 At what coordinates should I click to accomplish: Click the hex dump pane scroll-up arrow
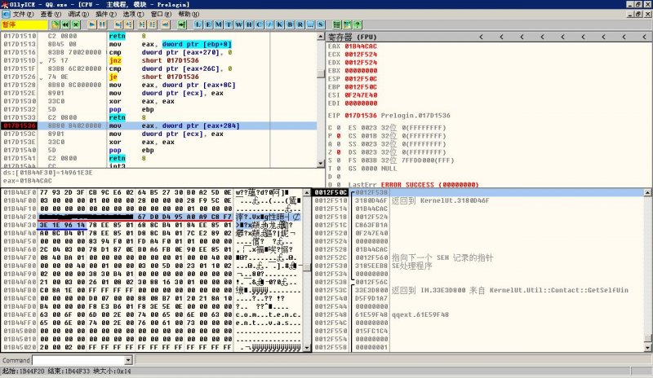307,192
